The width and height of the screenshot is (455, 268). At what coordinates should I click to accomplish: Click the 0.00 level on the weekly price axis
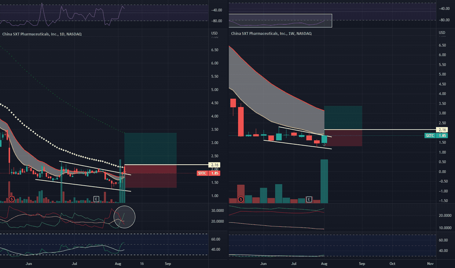point(442,172)
